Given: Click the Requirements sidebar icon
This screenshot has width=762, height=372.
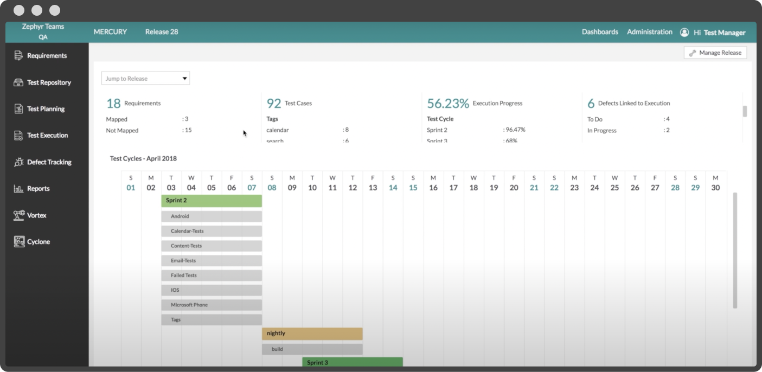Looking at the screenshot, I should (x=18, y=56).
